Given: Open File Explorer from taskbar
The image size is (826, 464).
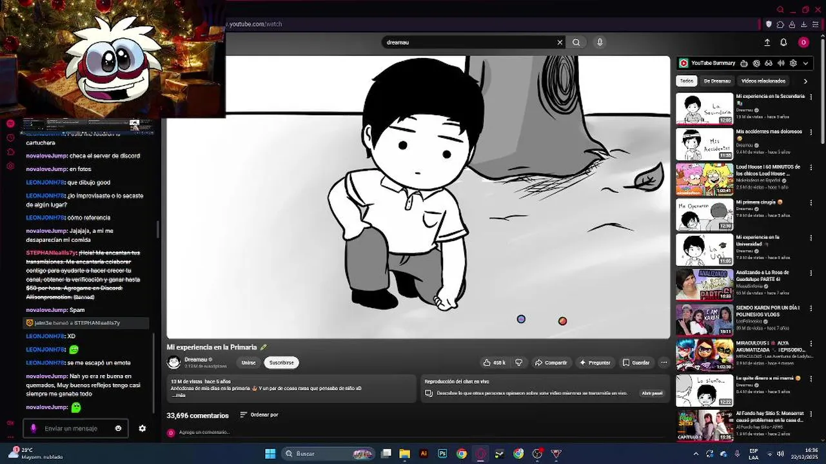Looking at the screenshot, I should coord(404,454).
